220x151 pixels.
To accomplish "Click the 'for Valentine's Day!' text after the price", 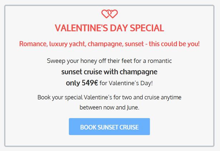I will pyautogui.click(x=126, y=83).
